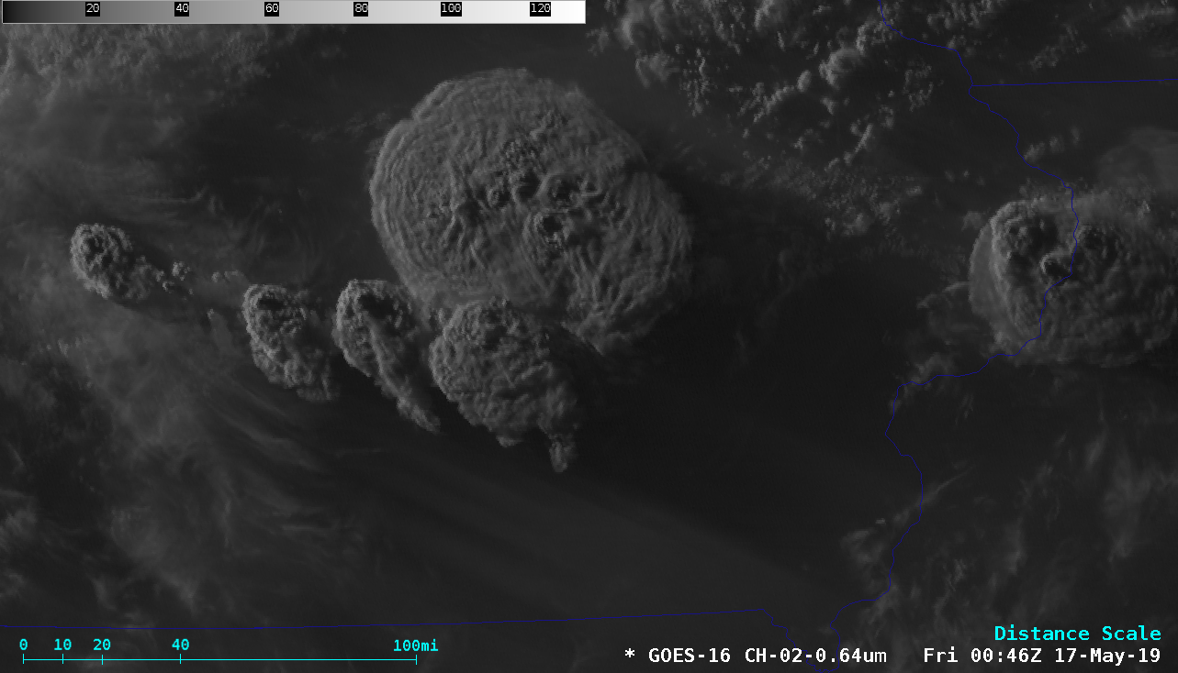Click the 40 mark on the distance scale
Screen dimensions: 1178x673
[180, 645]
